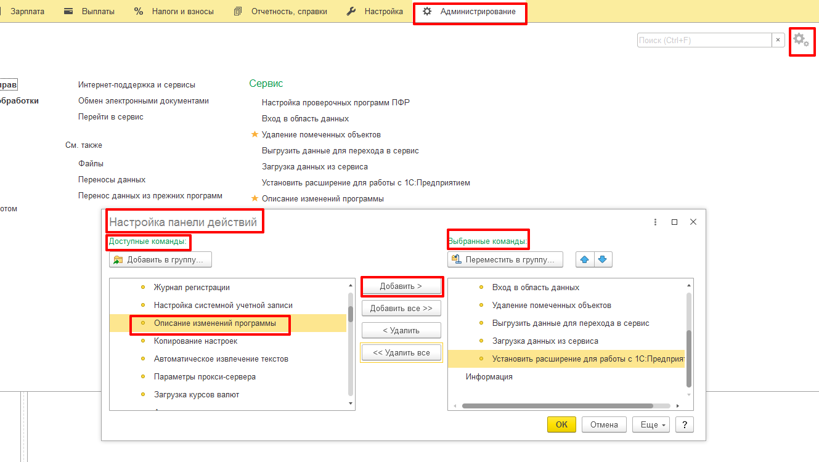This screenshot has width=819, height=462.
Task: Select Информация group in selected commands
Action: (x=489, y=376)
